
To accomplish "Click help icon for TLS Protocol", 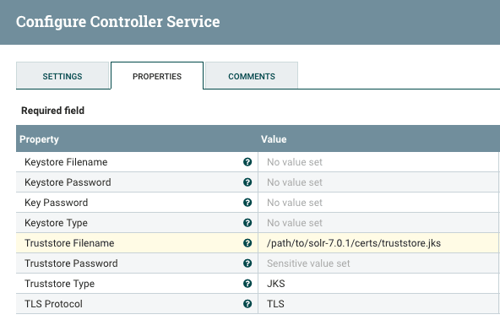I will tap(247, 304).
